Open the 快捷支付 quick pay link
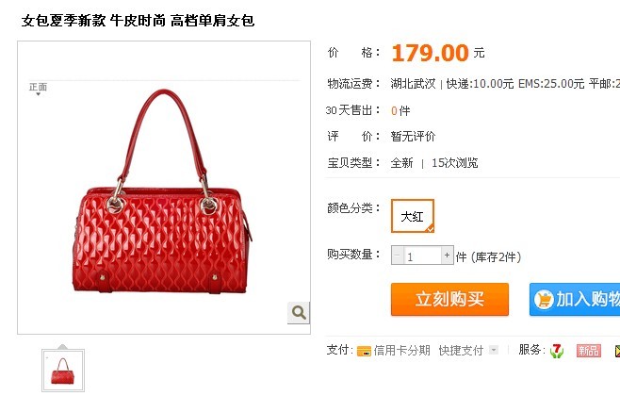This screenshot has height=396, width=620. point(461,351)
